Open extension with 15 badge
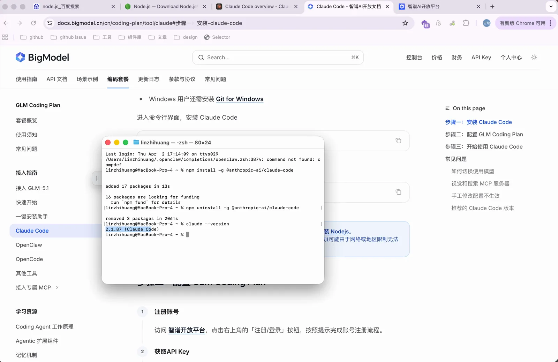Viewport: 558px width, 362px height. coord(425,23)
